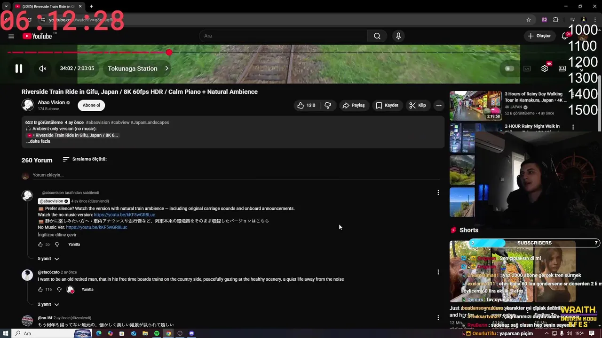The image size is (602, 338).
Task: Open Discord from the taskbar
Action: point(191,333)
